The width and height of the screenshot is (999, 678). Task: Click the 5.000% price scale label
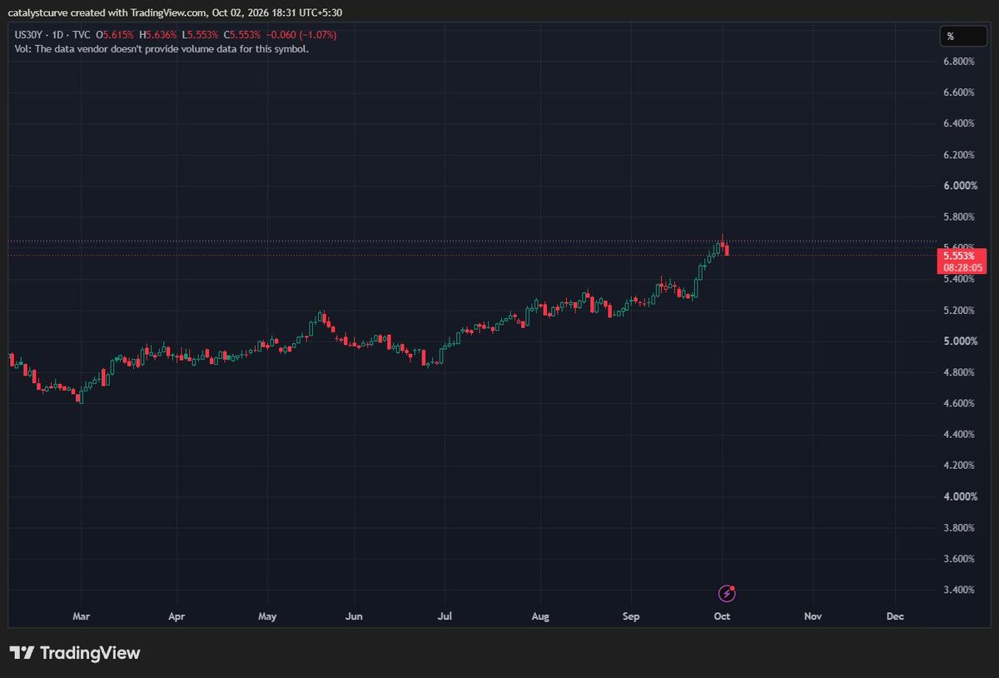click(x=959, y=341)
